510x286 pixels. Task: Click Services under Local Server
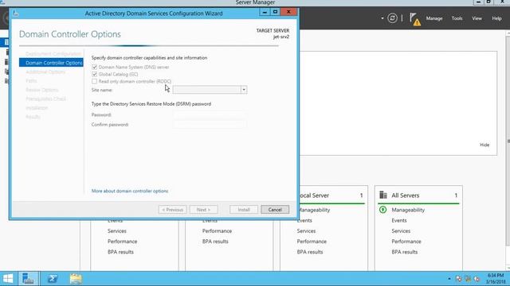[306, 231]
